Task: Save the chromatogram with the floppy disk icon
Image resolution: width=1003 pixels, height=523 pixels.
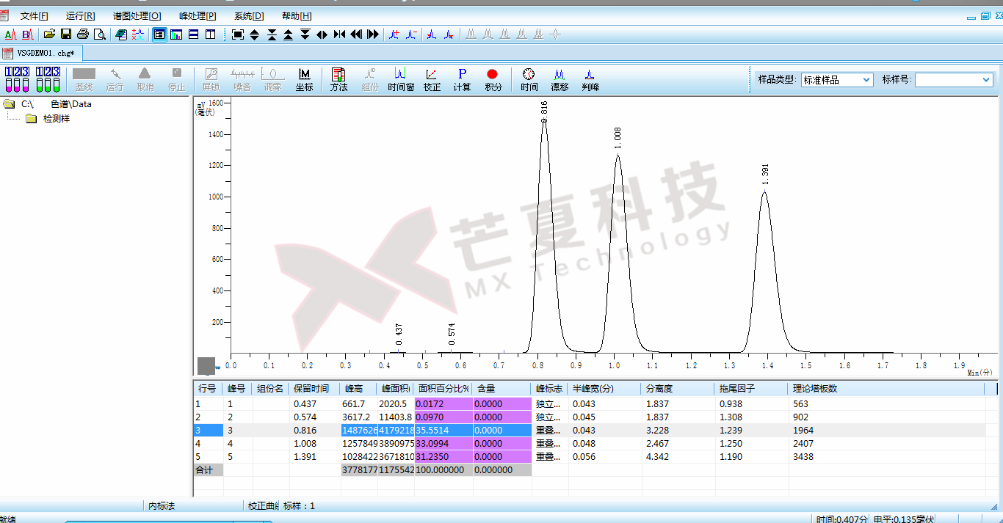Action: (66, 34)
